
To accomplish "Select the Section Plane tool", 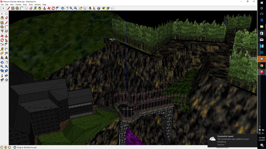I will [x=6, y=80].
